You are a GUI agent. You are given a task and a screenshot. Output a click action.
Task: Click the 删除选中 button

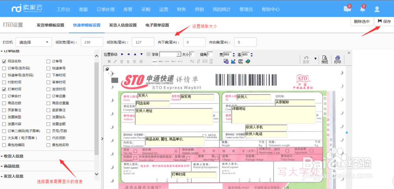pyautogui.click(x=362, y=21)
